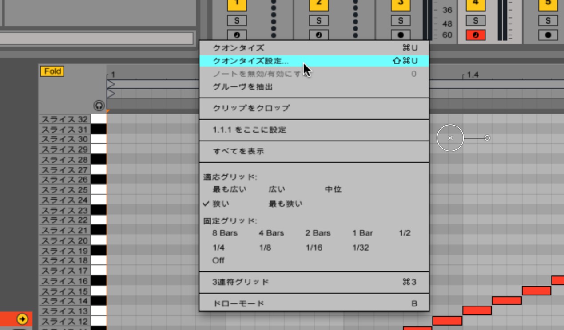The height and width of the screenshot is (330, 564).
Task: Arm track 2 for recording
Action: (318, 35)
